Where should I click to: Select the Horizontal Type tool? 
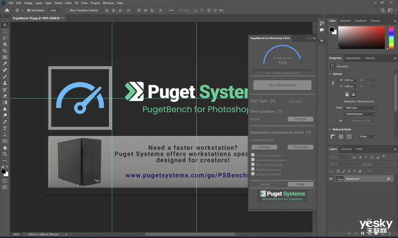pos(5,128)
